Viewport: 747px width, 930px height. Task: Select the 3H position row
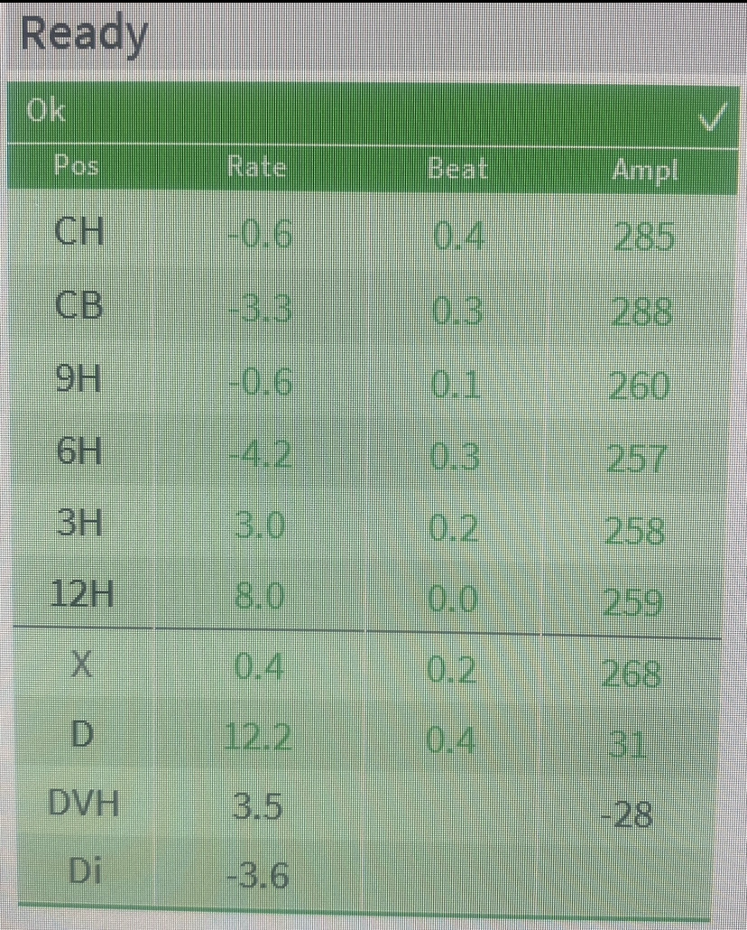click(367, 525)
